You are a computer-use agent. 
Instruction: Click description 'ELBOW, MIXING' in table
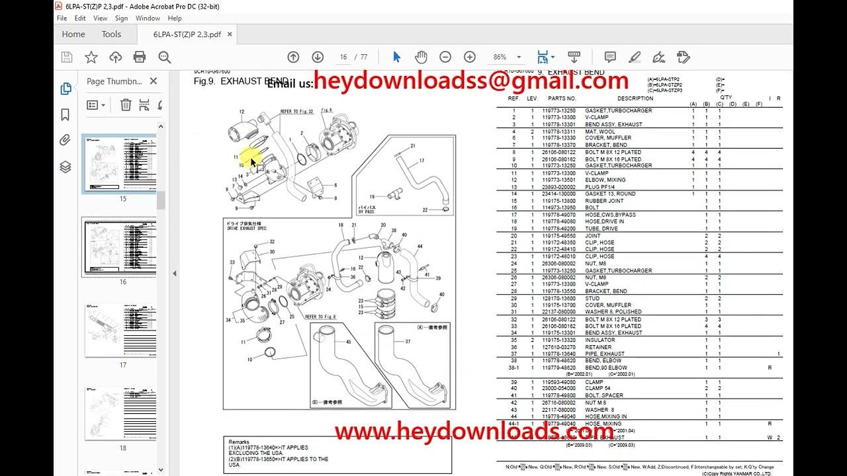(x=605, y=180)
